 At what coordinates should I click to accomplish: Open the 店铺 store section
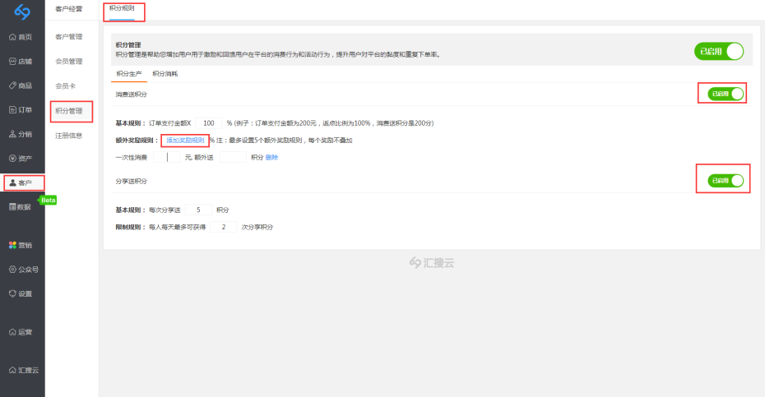click(x=21, y=62)
